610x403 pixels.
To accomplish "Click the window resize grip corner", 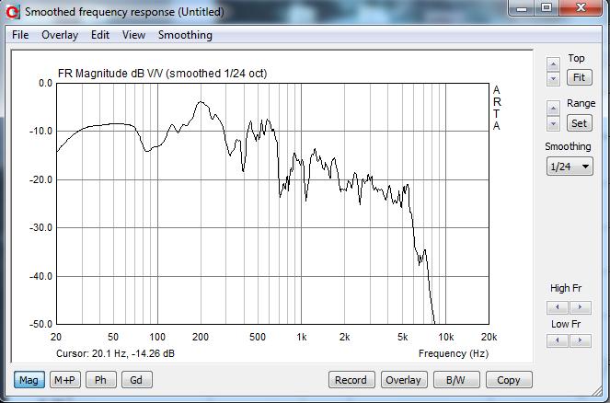I will pos(597,390).
